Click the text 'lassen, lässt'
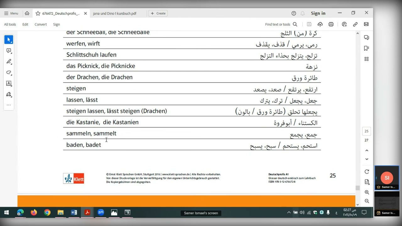Viewport: 402px width, 226px height. coord(82,100)
